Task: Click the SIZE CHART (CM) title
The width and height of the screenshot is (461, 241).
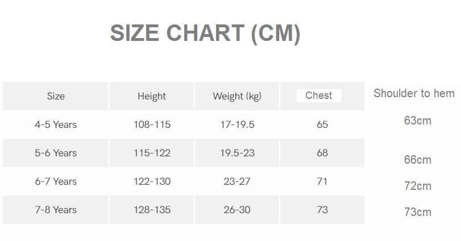Action: point(205,34)
